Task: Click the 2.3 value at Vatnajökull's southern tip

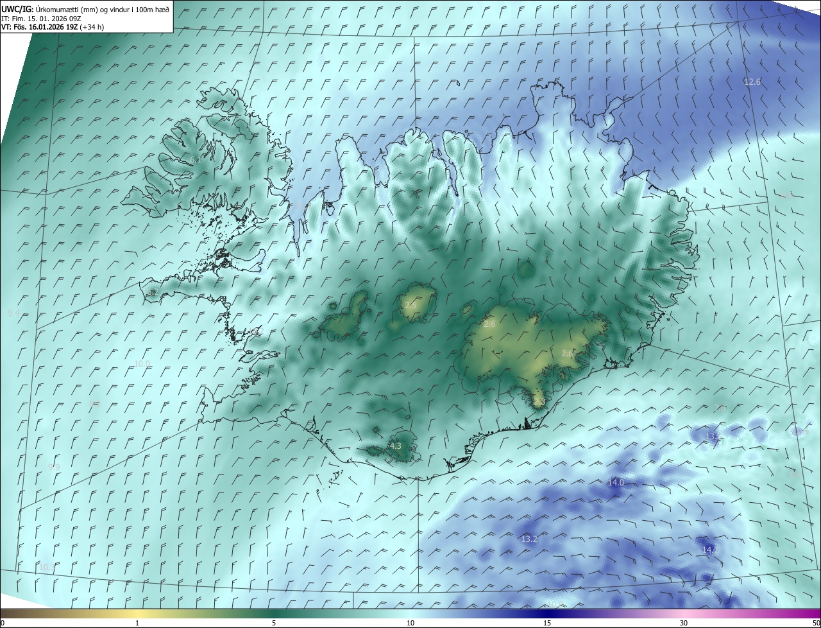Action: tap(539, 402)
